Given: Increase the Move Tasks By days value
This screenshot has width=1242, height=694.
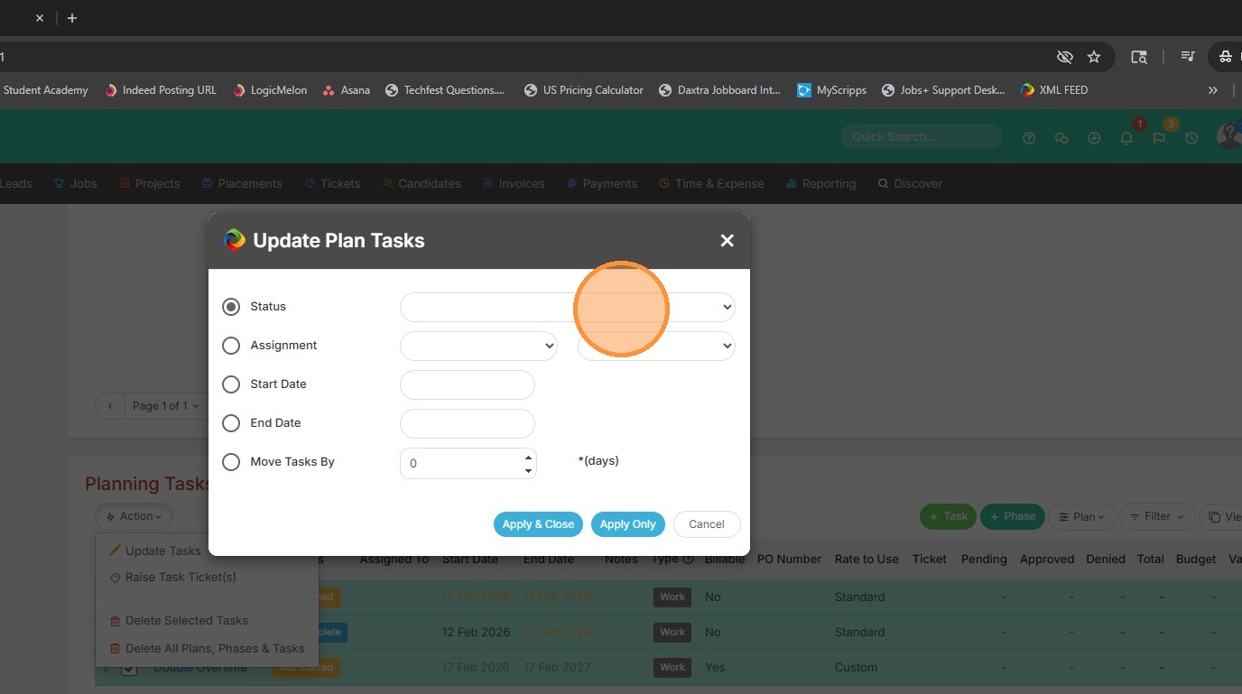Looking at the screenshot, I should pos(528,457).
